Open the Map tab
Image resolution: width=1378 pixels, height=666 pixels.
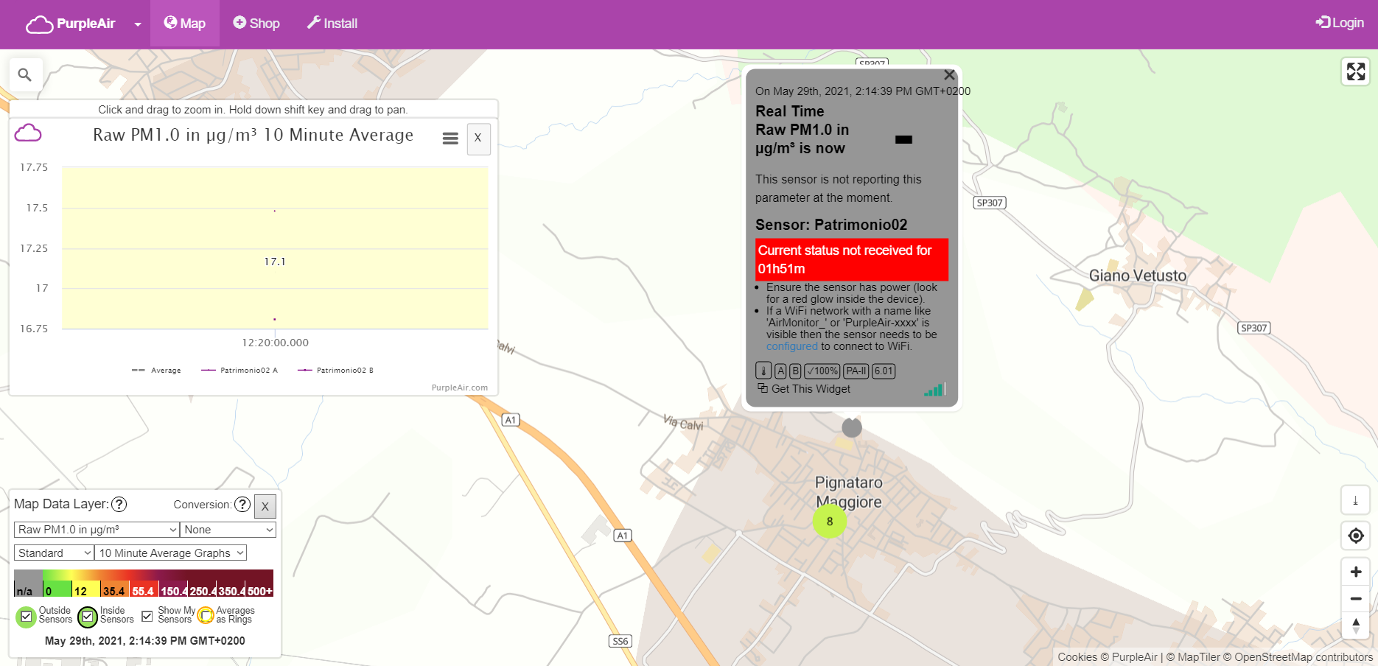[185, 24]
